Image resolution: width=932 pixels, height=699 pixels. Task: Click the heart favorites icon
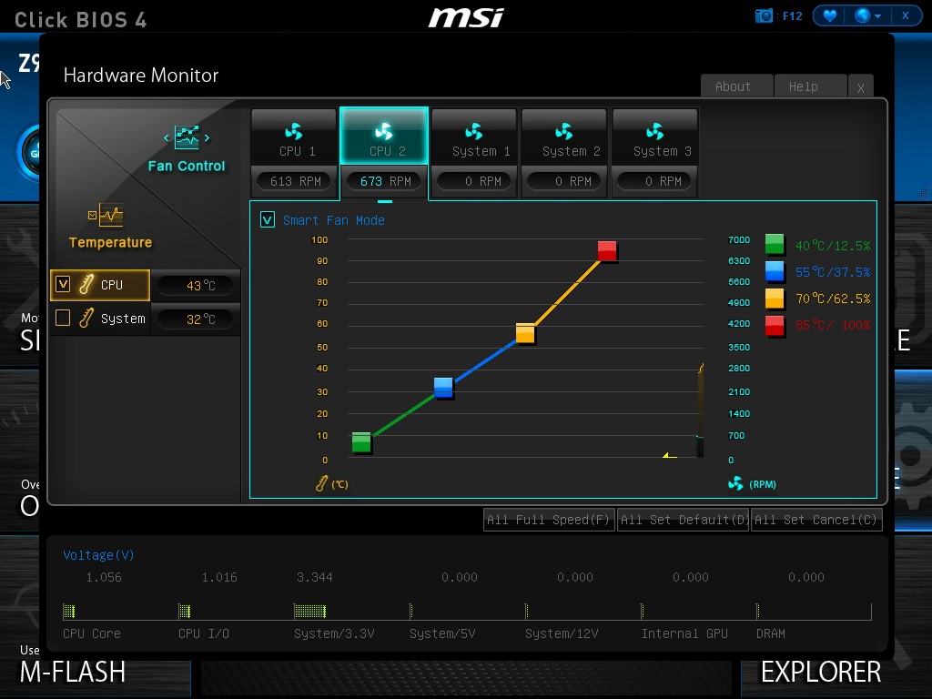pyautogui.click(x=829, y=15)
